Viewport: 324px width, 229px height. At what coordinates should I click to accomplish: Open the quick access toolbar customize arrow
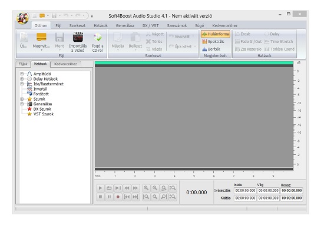click(92, 16)
